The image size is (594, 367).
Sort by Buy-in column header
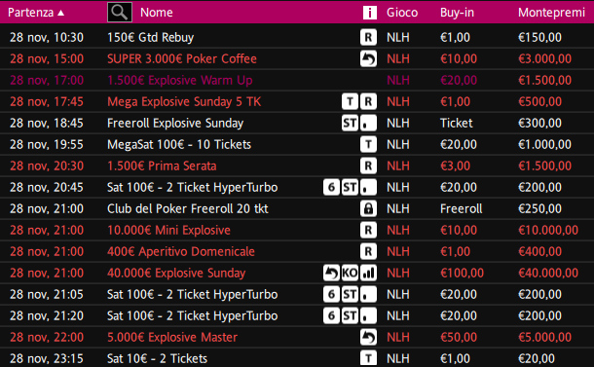point(457,13)
